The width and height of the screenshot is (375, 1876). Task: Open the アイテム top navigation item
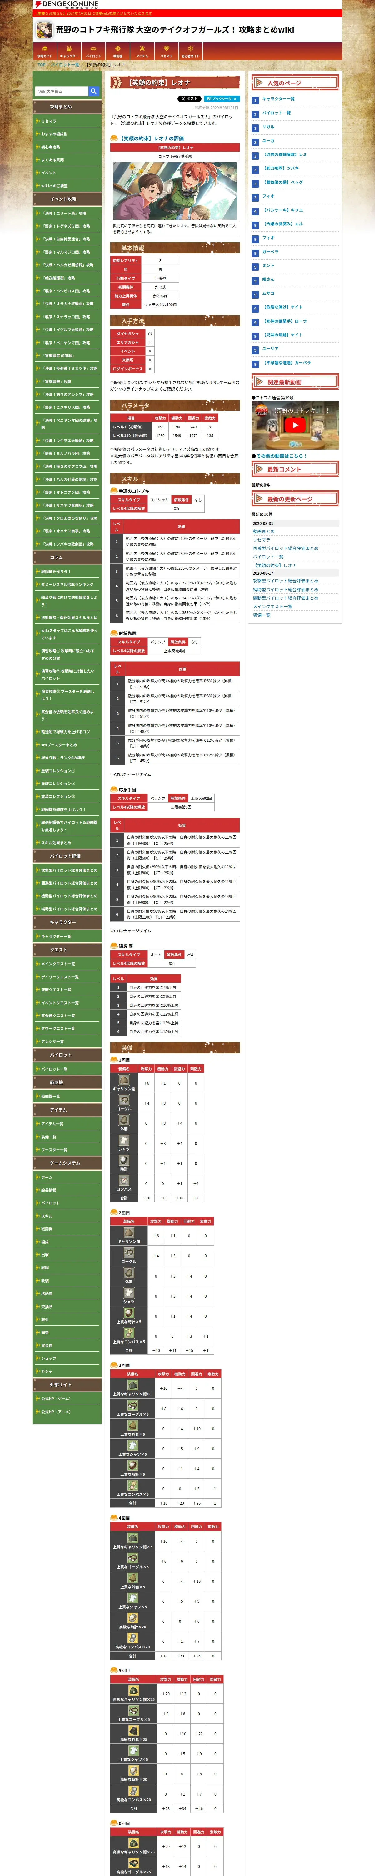(142, 51)
